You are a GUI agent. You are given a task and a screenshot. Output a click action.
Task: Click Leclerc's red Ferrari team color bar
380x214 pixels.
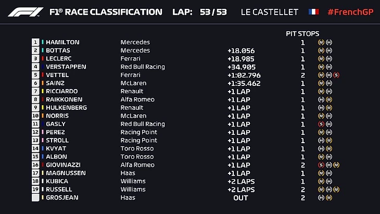pos(43,59)
